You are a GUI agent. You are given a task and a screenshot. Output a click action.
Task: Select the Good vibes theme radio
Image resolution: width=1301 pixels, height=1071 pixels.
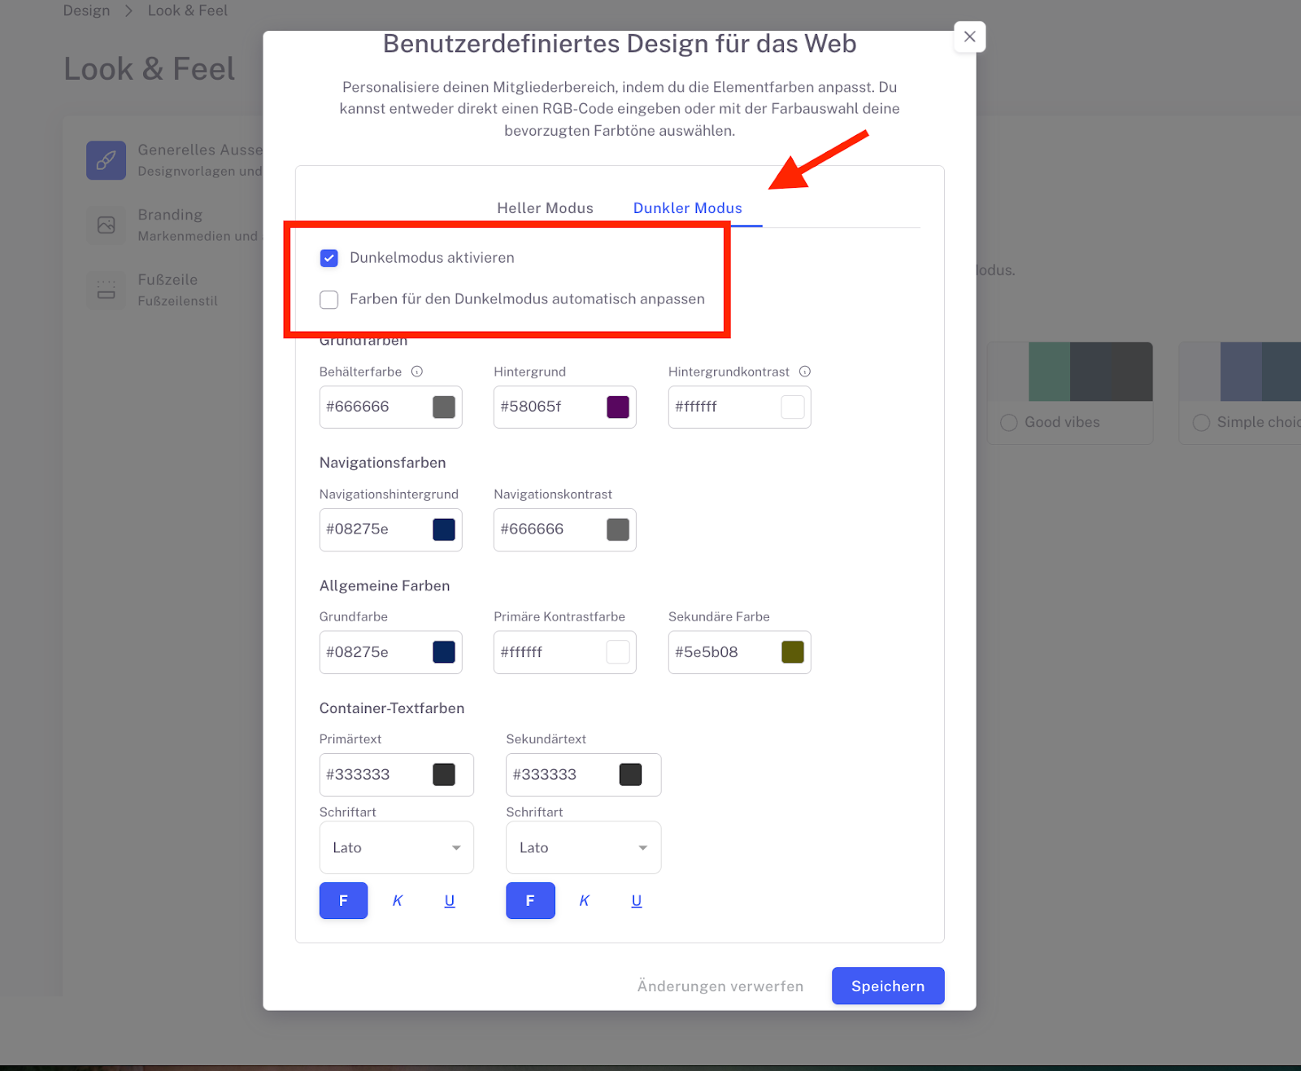[x=1009, y=423]
